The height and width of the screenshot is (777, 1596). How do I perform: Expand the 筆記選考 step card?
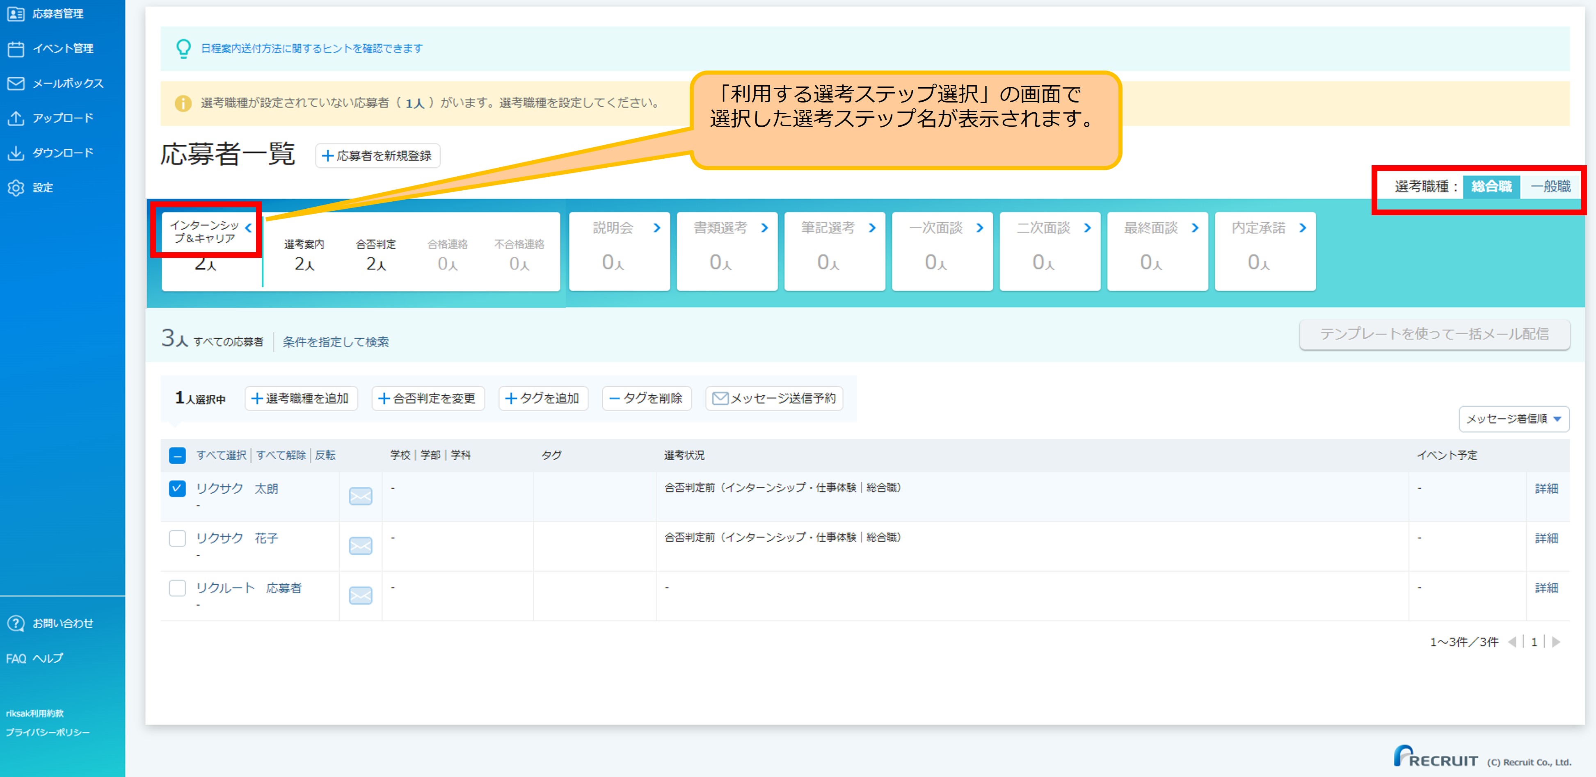(872, 228)
